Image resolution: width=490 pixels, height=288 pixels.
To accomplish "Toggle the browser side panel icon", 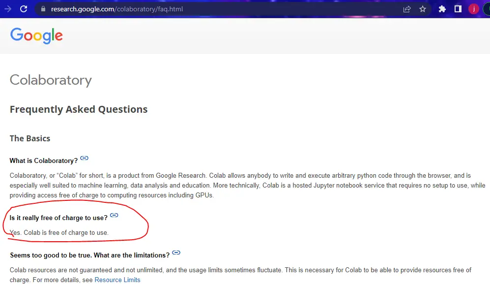I will 458,9.
